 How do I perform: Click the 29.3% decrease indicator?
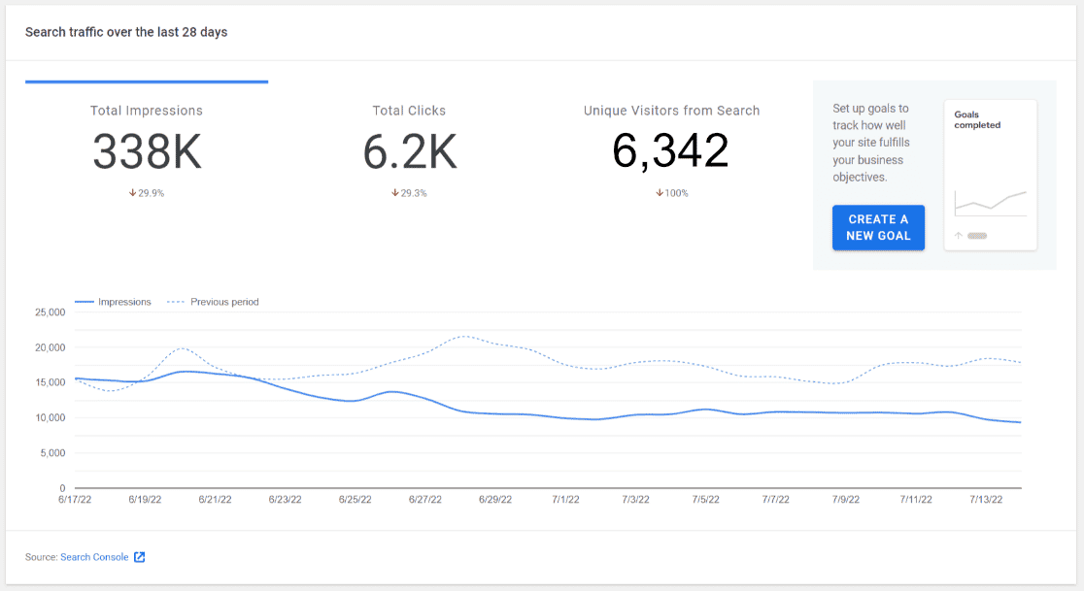pyautogui.click(x=409, y=193)
